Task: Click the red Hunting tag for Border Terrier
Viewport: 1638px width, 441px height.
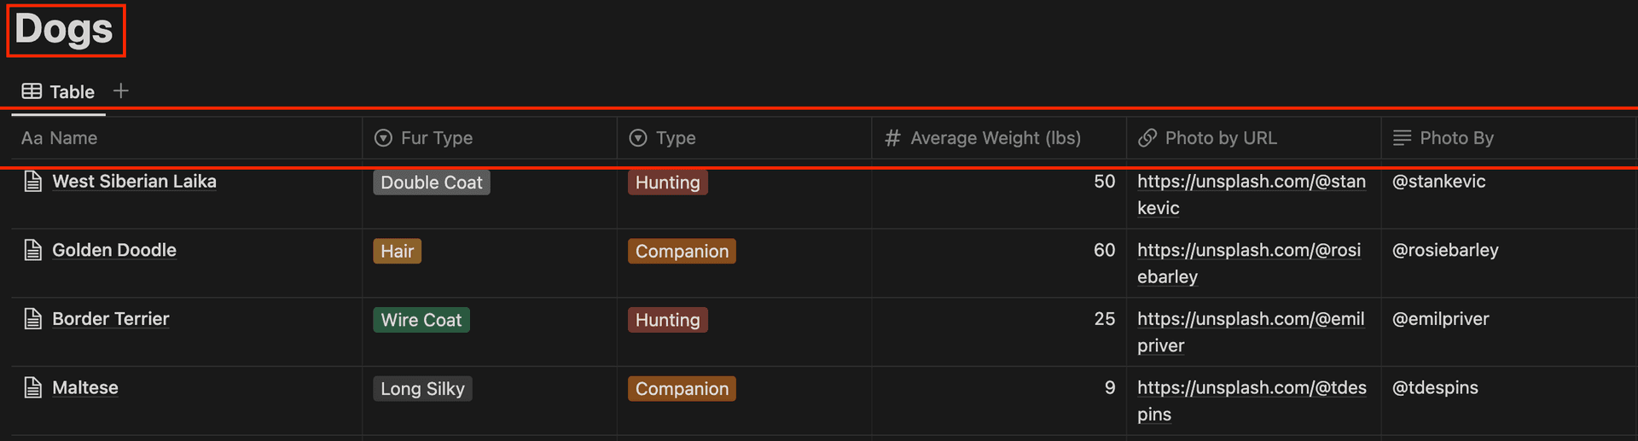Action: pos(667,320)
